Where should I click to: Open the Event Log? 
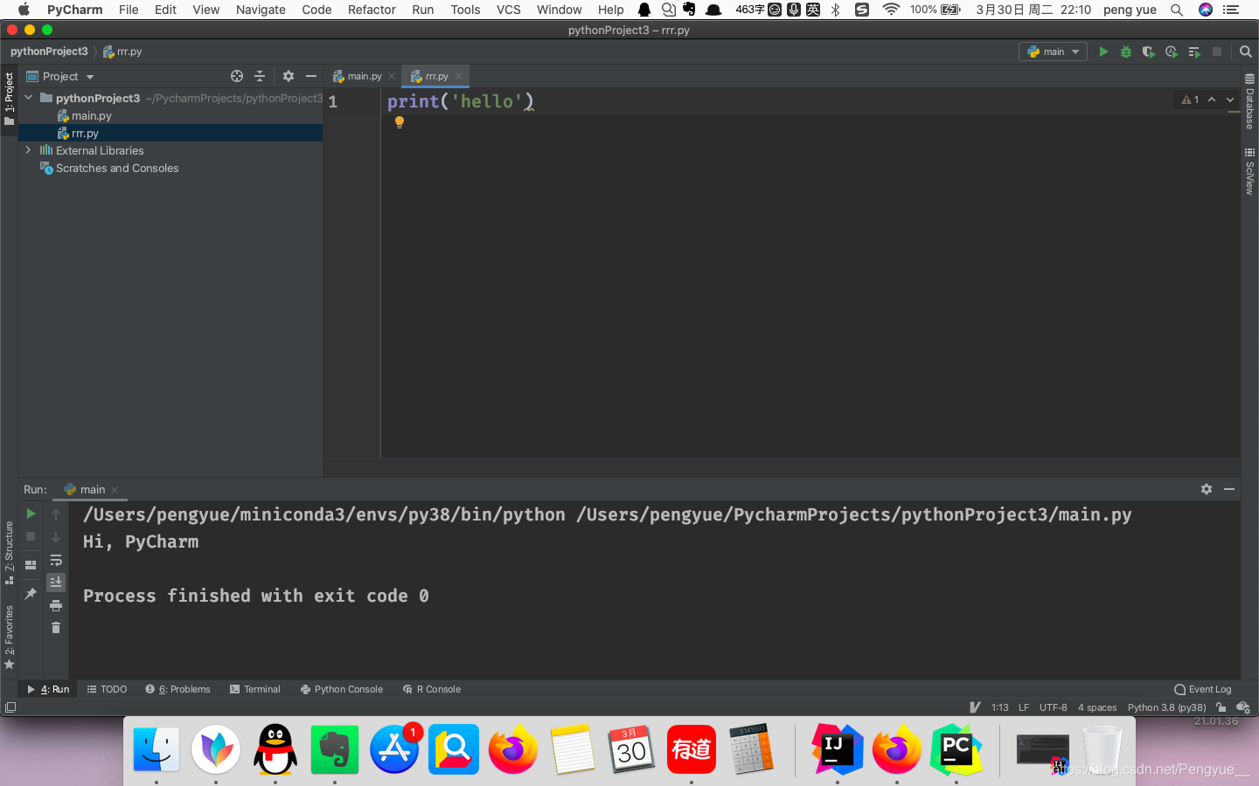pyautogui.click(x=1203, y=689)
